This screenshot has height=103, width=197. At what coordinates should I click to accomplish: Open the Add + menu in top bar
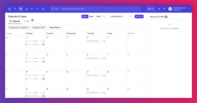(151, 9)
